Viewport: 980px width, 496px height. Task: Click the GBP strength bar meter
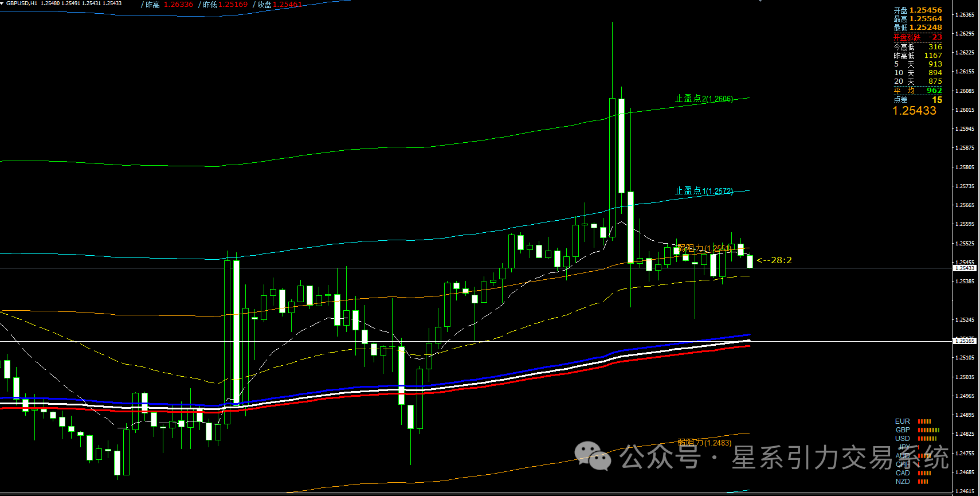tap(928, 430)
